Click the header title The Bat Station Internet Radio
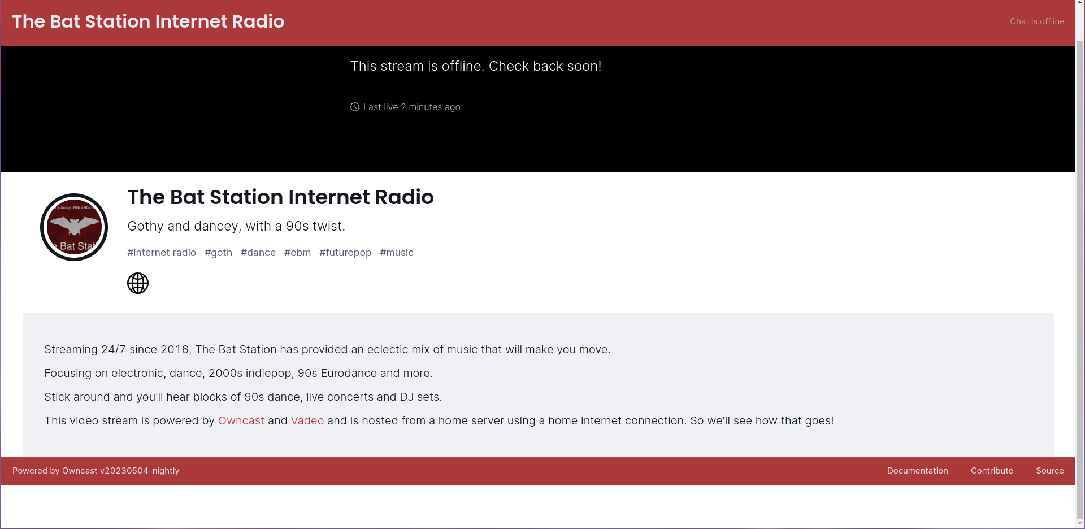Image resolution: width=1085 pixels, height=529 pixels. click(x=148, y=21)
